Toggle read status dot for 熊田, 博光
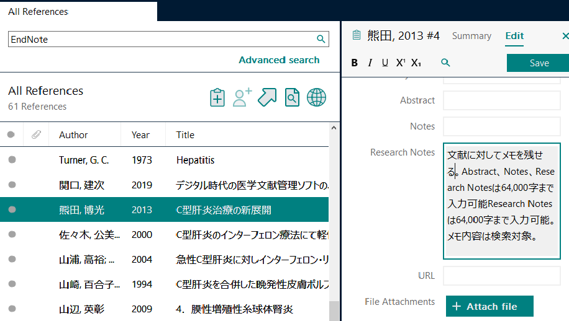569x321 pixels. pyautogui.click(x=12, y=209)
